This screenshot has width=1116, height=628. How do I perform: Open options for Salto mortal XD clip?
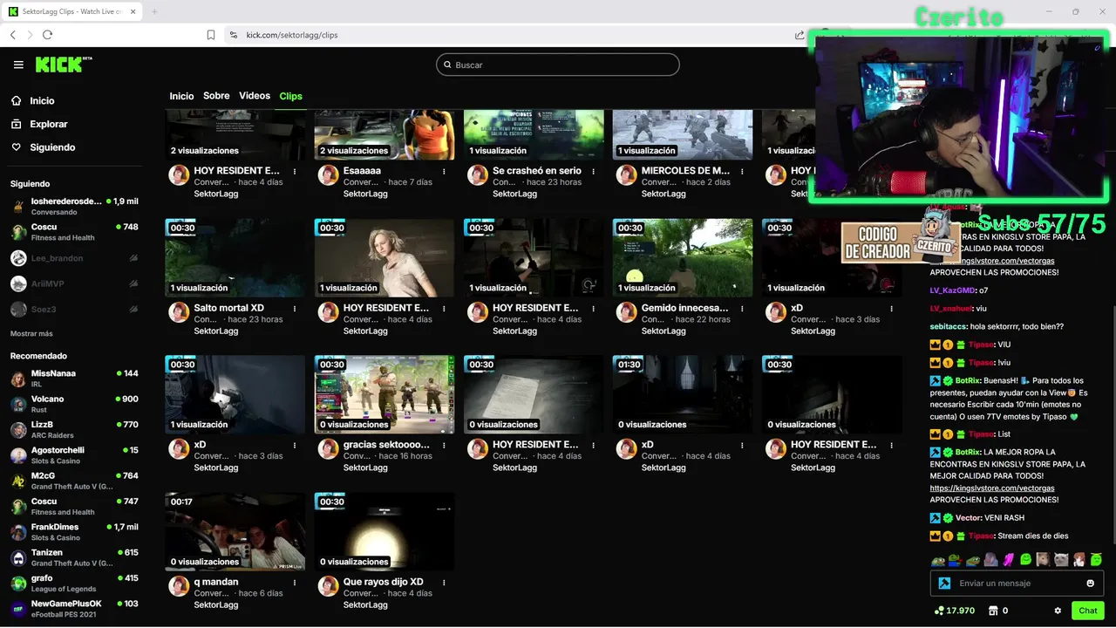pyautogui.click(x=295, y=309)
